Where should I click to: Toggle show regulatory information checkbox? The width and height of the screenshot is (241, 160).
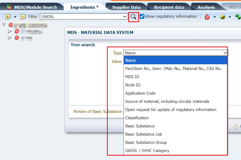coord(142,17)
